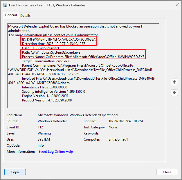Screen dimensions: 182x180
Task: Click the Process Name WINWORD.EXE line
Action: 83,57
